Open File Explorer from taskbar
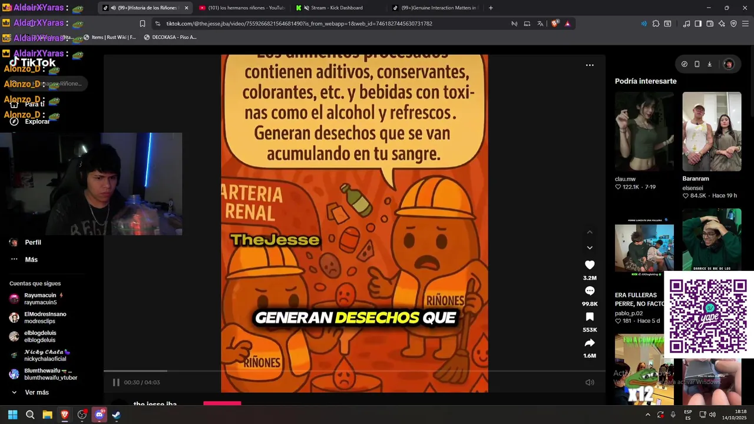The width and height of the screenshot is (754, 424). pos(47,415)
